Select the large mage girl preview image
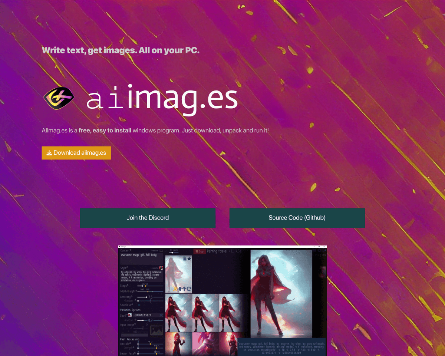 coord(281,293)
